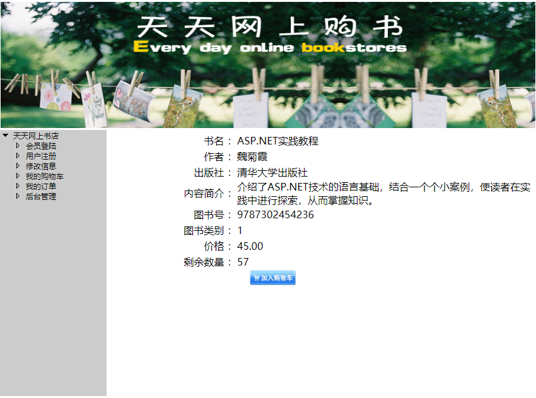This screenshot has height=398, width=536.
Task: Click the 出版社： field label
Action: [214, 173]
